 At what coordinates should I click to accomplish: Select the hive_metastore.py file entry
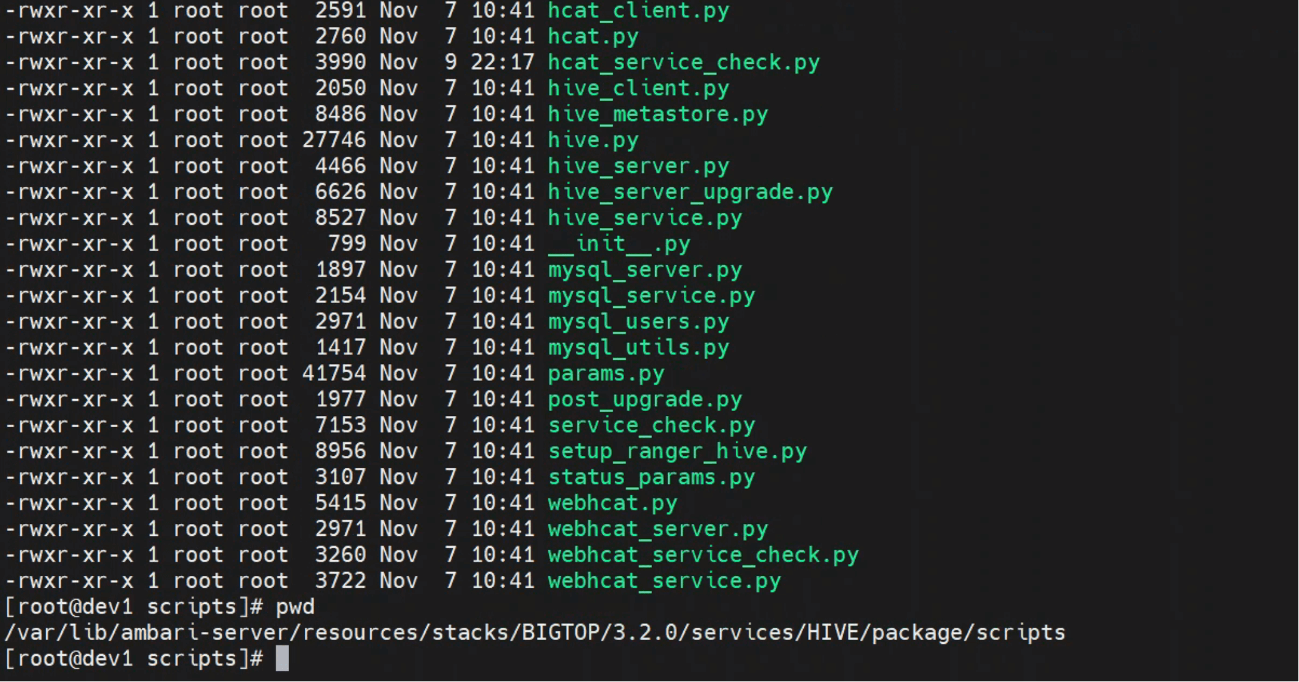658,114
